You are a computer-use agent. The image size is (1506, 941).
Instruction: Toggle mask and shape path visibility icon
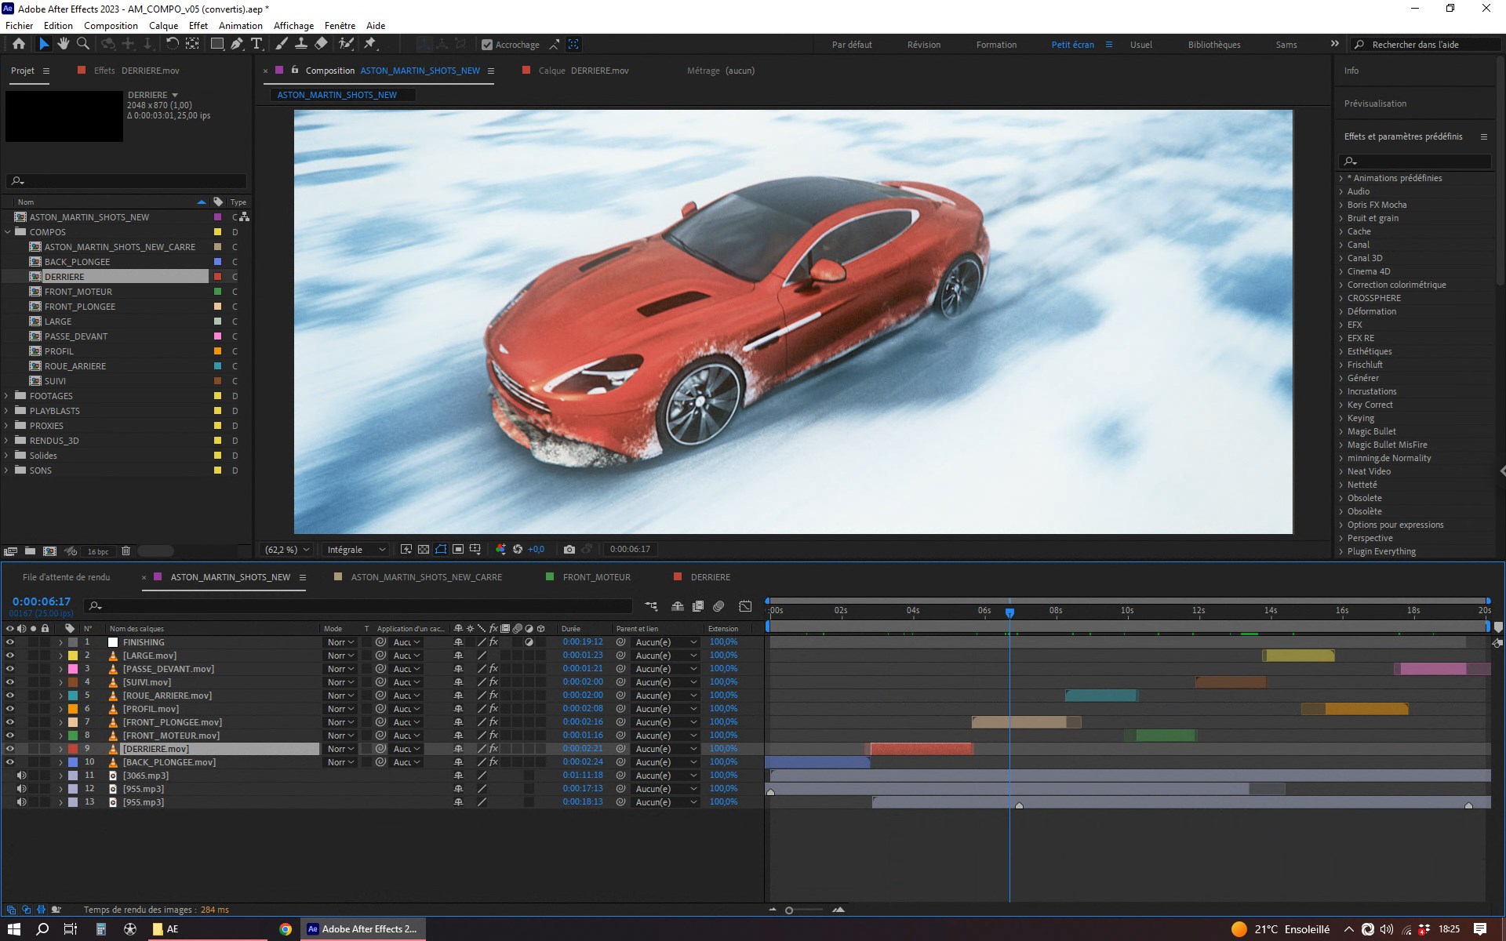click(441, 549)
